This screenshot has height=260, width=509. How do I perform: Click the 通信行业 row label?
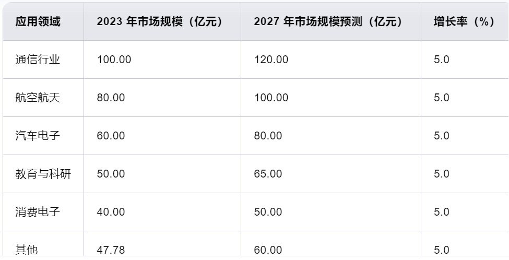(x=38, y=60)
